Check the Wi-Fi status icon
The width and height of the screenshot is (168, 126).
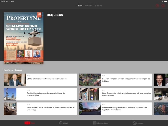[163, 1]
